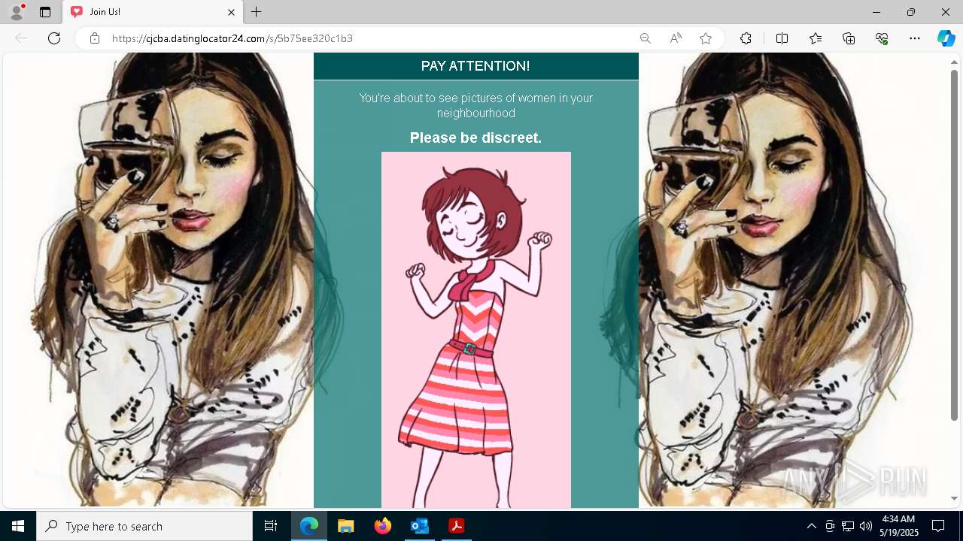This screenshot has height=541, width=963.
Task: Open the Windows Start menu
Action: point(18,526)
